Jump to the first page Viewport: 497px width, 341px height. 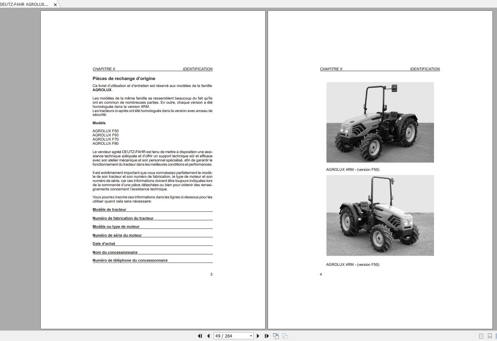pos(200,336)
